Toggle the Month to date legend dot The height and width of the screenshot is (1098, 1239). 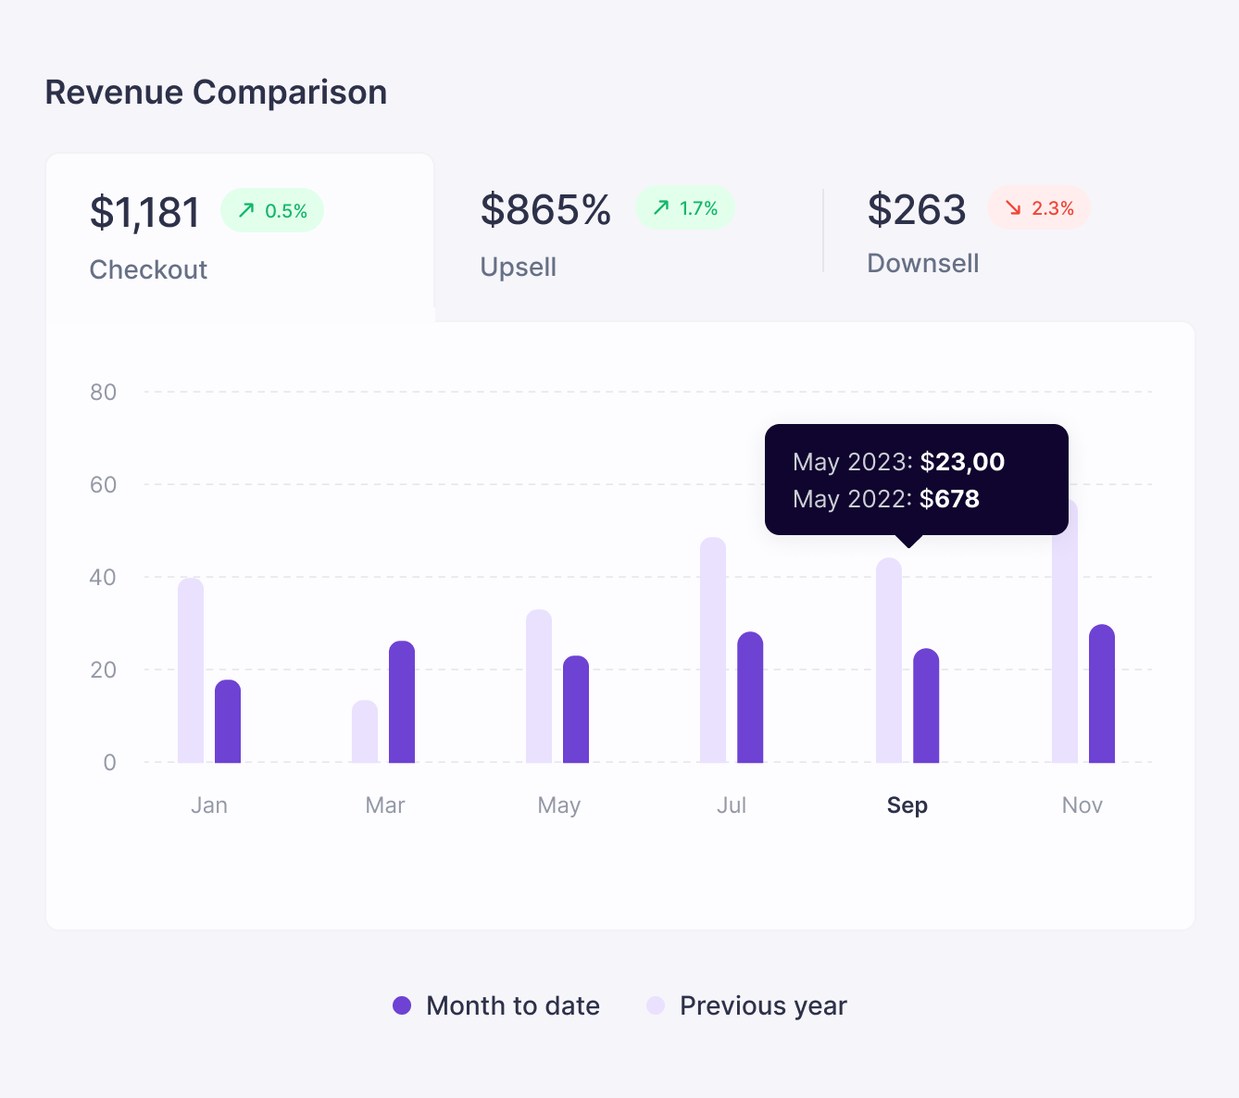point(402,1005)
